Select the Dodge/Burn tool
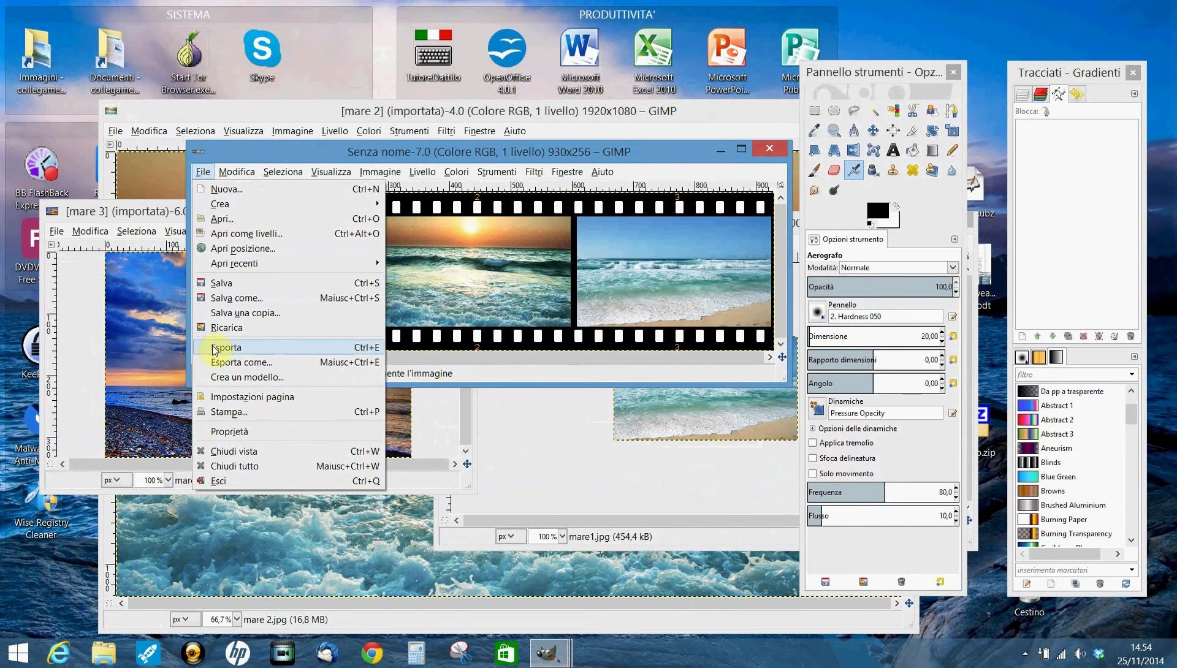 (834, 190)
